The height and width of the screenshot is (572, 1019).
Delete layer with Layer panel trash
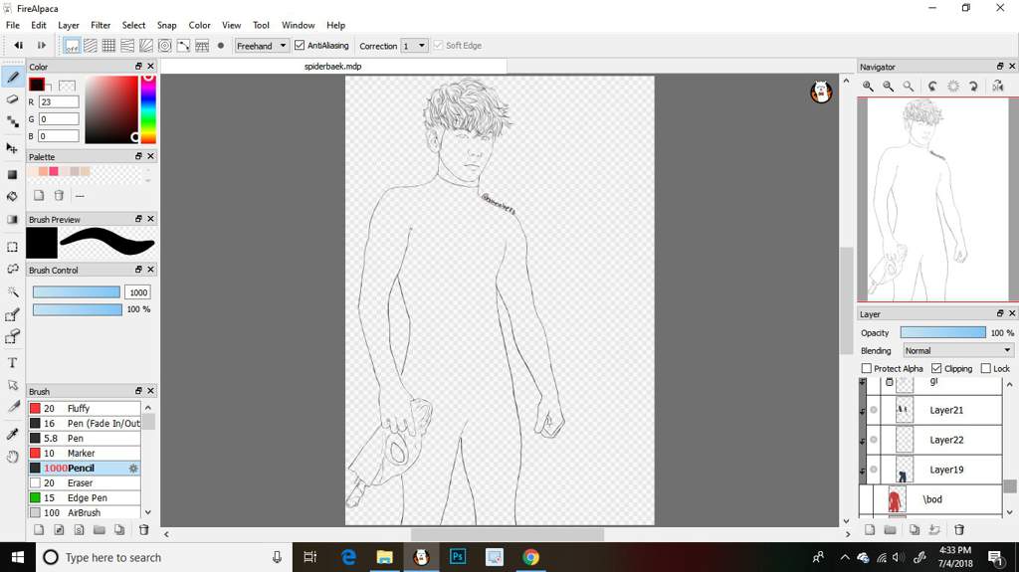coord(959,530)
